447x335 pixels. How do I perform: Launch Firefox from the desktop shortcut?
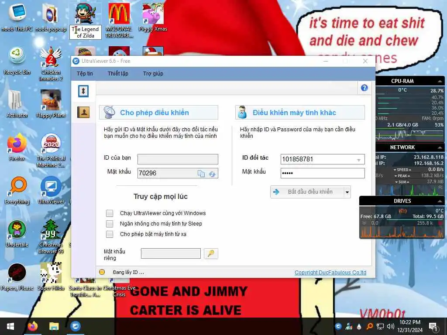point(17,147)
